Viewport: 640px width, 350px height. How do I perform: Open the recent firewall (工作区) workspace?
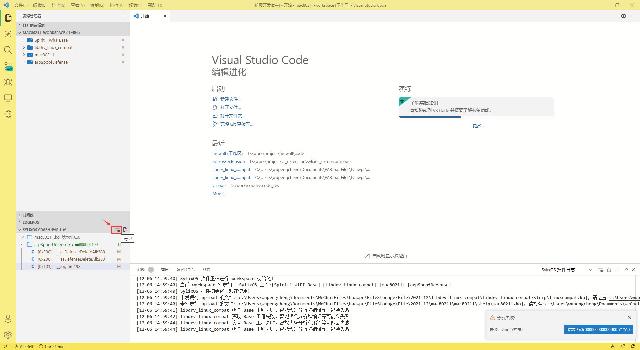pos(227,153)
